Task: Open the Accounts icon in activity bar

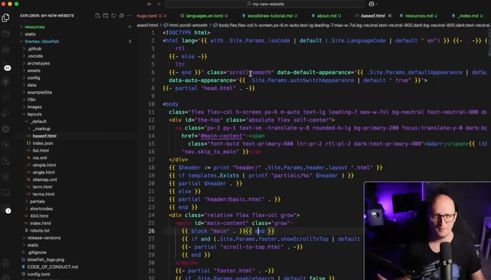Action: click(6, 263)
